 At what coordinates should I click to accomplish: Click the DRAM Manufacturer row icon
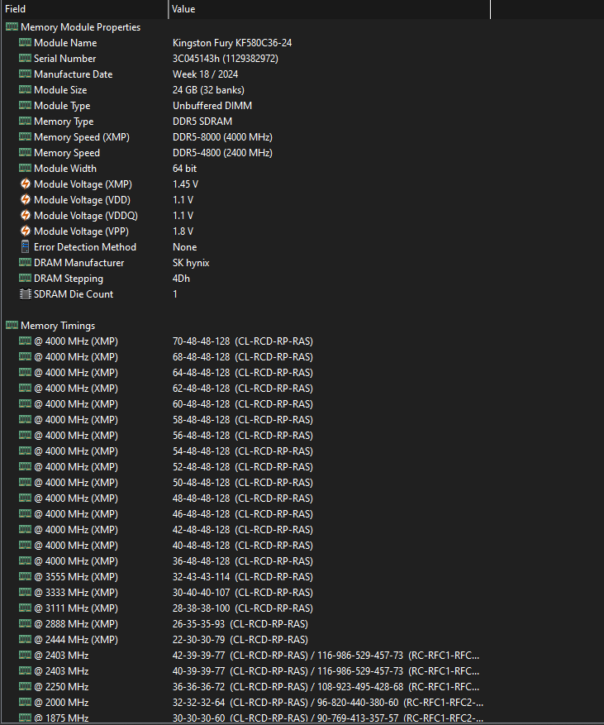(x=25, y=263)
